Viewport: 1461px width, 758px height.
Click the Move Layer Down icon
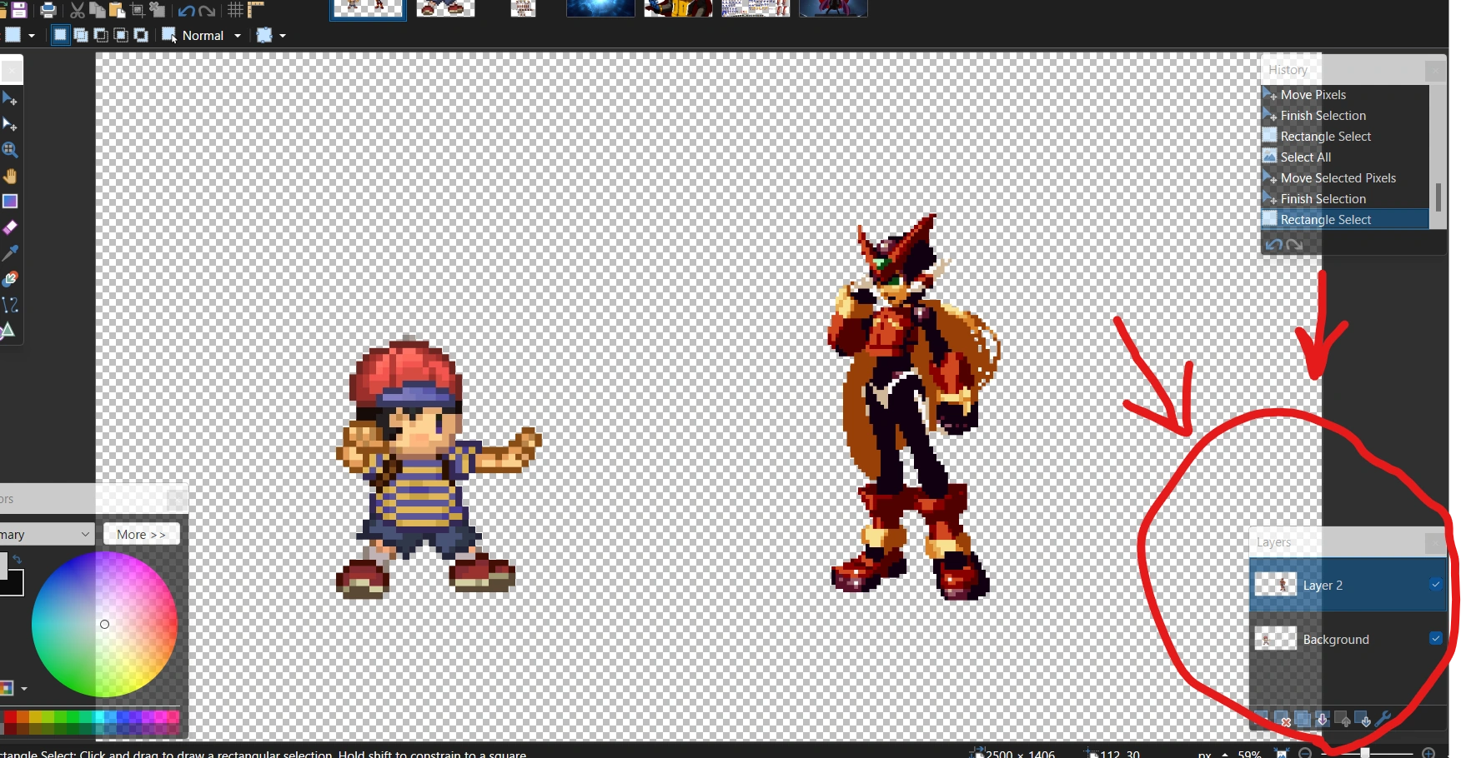[1363, 720]
